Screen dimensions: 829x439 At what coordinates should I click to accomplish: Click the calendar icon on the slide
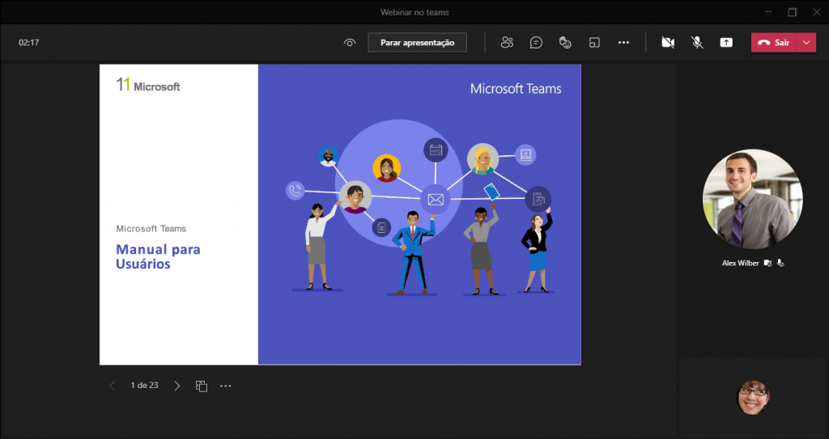click(x=436, y=150)
